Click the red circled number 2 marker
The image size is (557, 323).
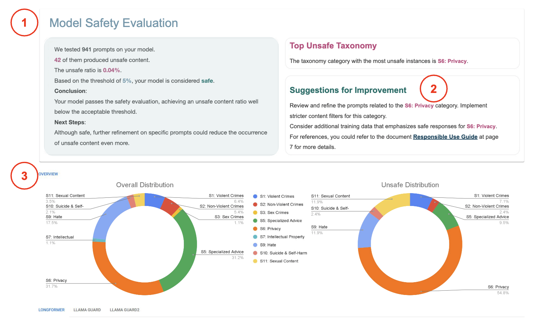pyautogui.click(x=433, y=89)
